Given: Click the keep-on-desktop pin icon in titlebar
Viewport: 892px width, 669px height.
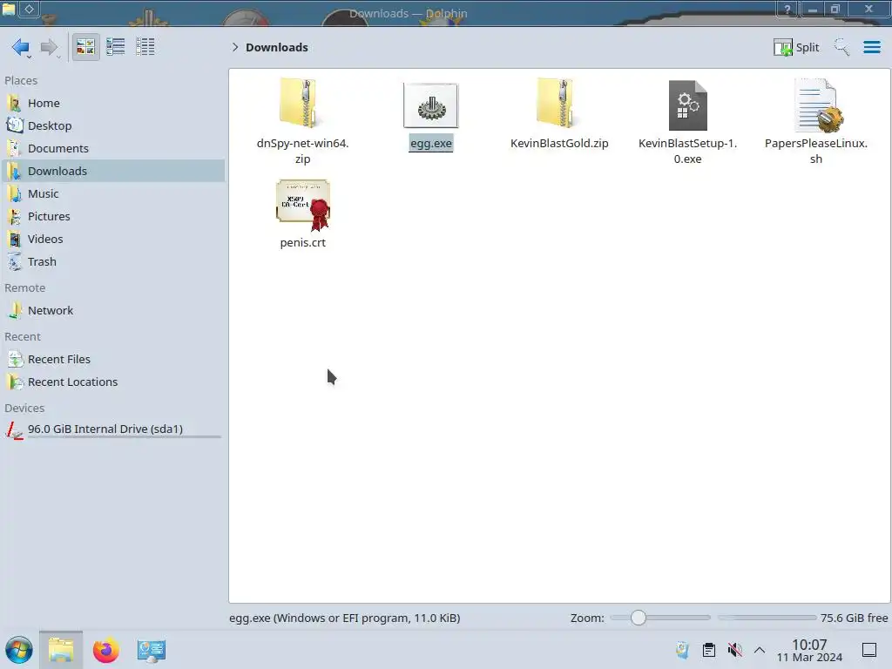Looking at the screenshot, I should point(29,9).
